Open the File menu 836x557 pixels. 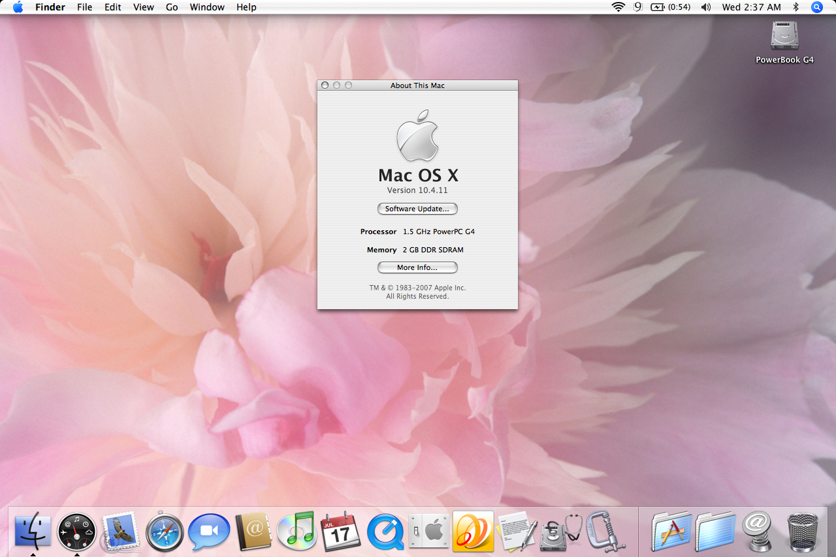coord(85,7)
